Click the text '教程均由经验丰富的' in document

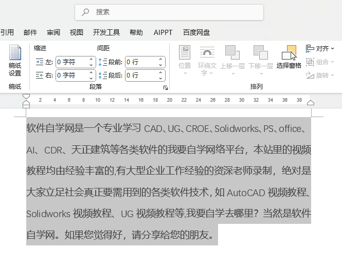point(70,170)
